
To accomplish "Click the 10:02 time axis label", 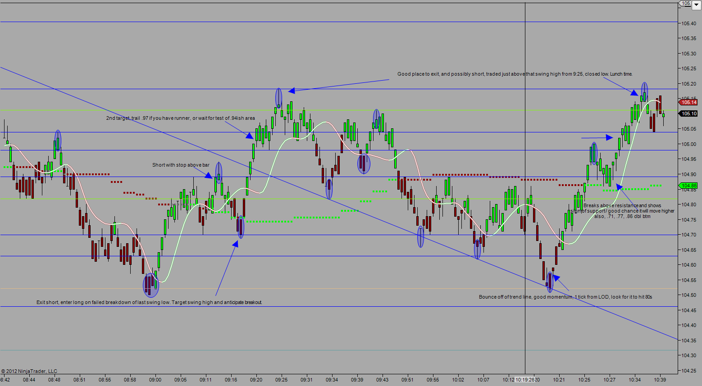I will 458,380.
